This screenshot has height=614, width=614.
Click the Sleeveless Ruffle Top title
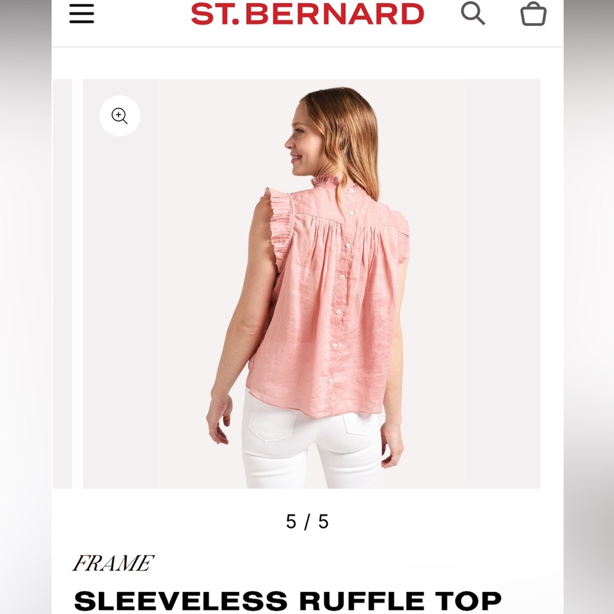(x=288, y=600)
